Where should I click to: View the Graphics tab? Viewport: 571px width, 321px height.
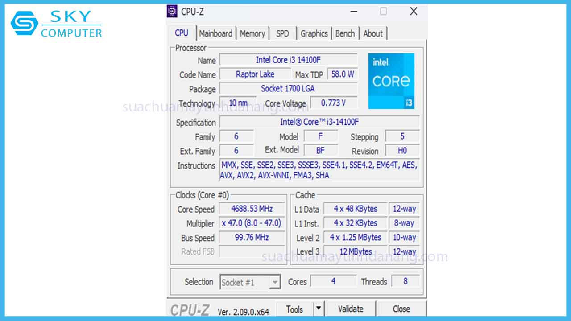[314, 33]
